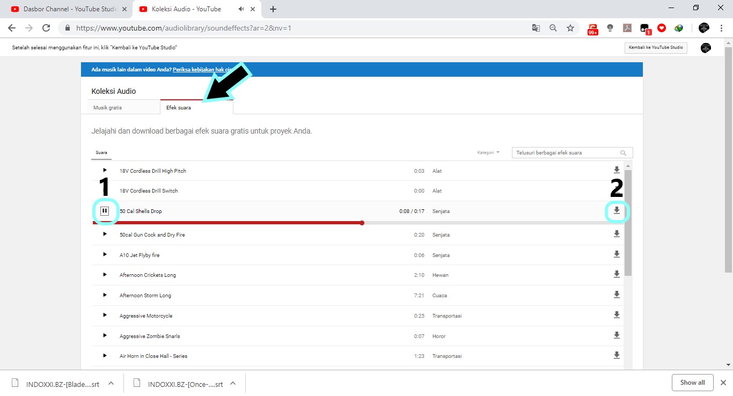
Task: Open the translate page icon in address bar
Action: [x=536, y=28]
